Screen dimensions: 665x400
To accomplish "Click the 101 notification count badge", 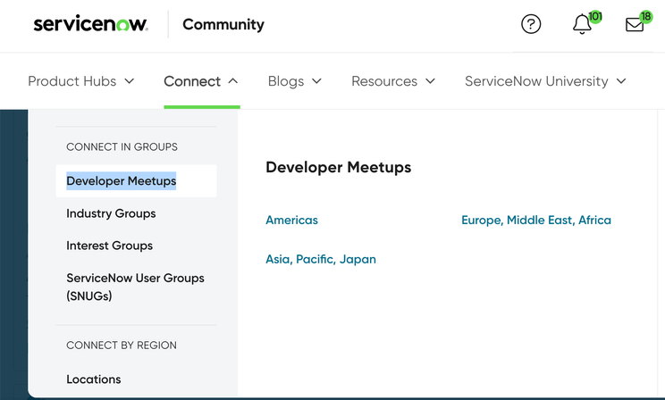I will [x=595, y=17].
